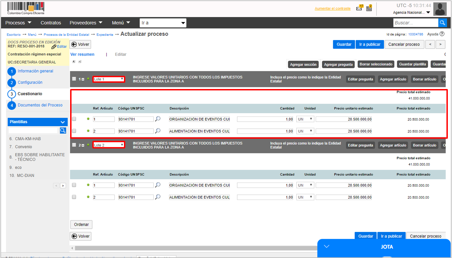The width and height of the screenshot is (452, 258).
Task: Open the Procesos menu in the navigation bar
Action: pyautogui.click(x=18, y=23)
